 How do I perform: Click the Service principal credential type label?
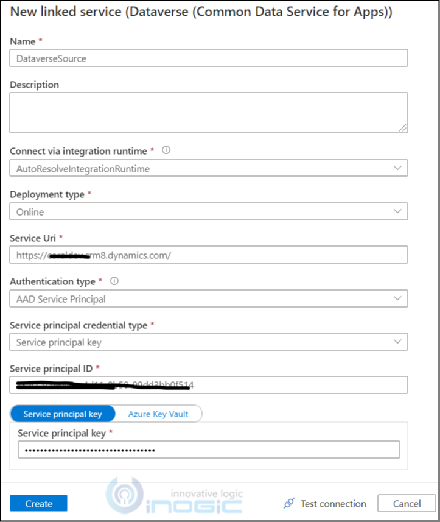point(79,325)
